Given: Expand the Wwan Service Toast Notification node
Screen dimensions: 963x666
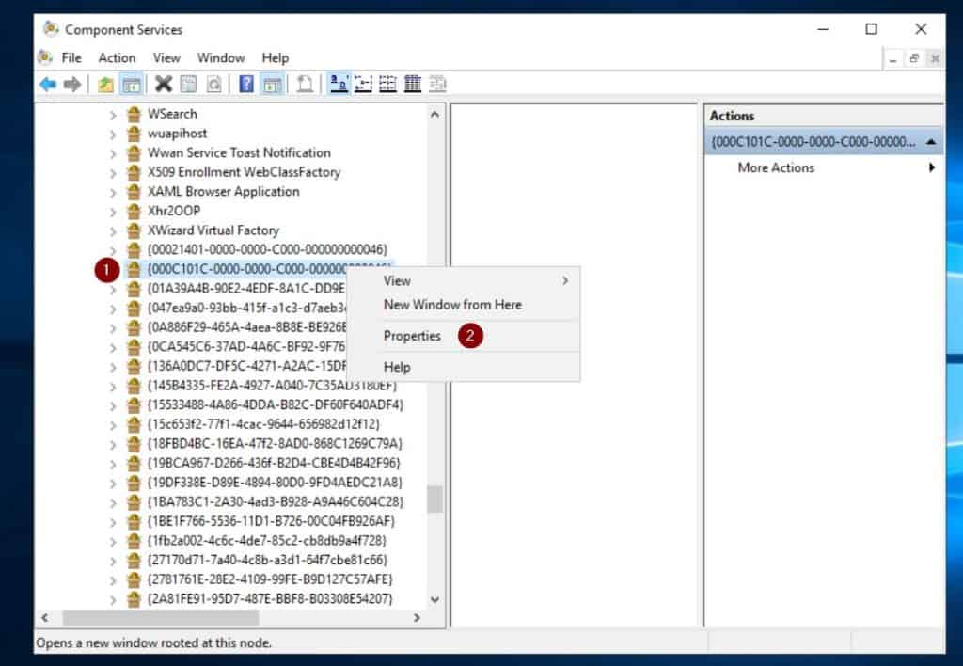Looking at the screenshot, I should click(113, 153).
